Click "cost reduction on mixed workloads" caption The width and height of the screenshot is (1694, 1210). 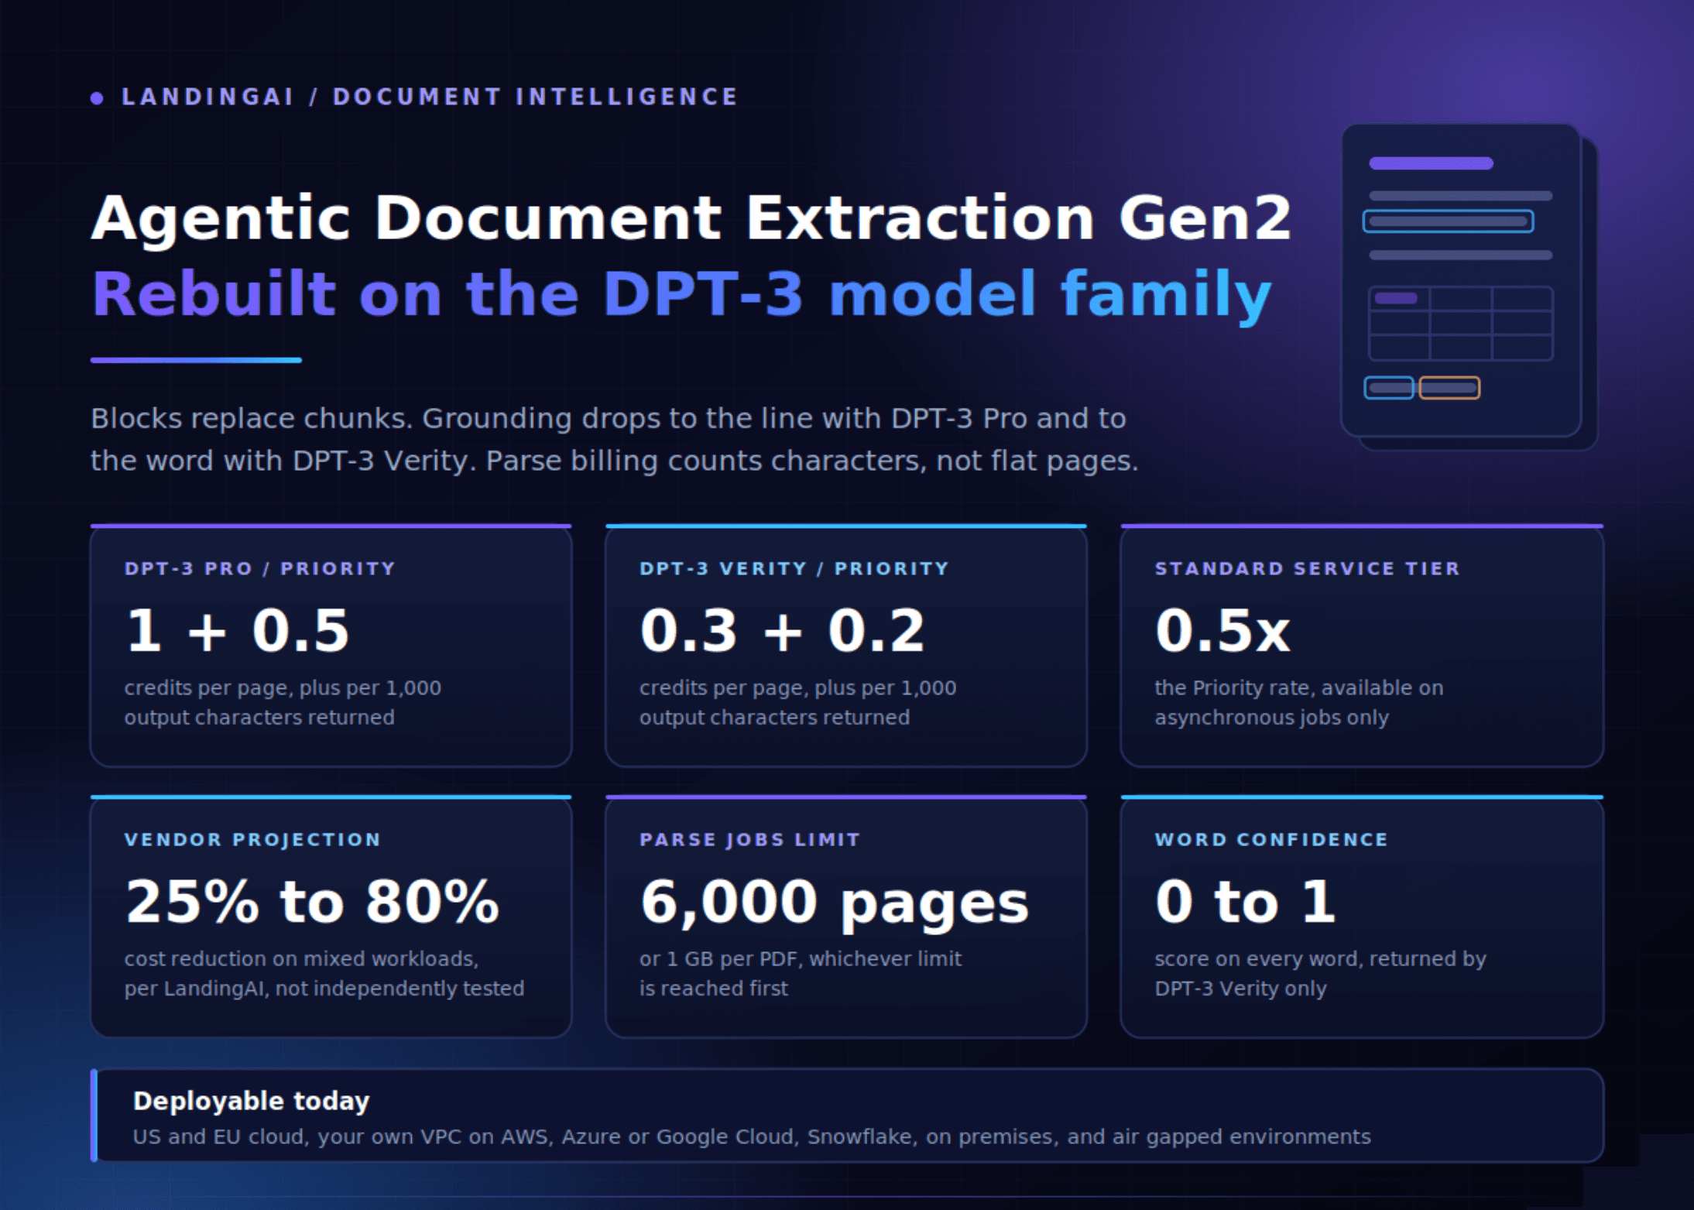coord(324,973)
